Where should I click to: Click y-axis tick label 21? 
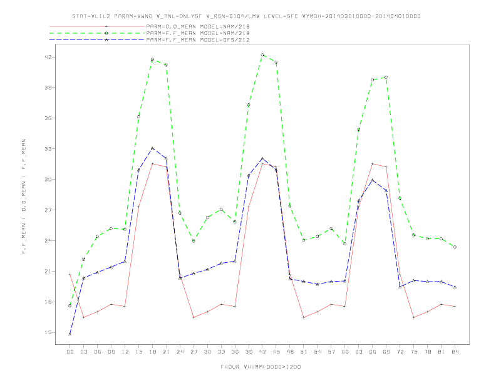(x=48, y=271)
